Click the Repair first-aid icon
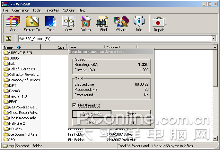This screenshot has width=220, height=150. [159, 24]
